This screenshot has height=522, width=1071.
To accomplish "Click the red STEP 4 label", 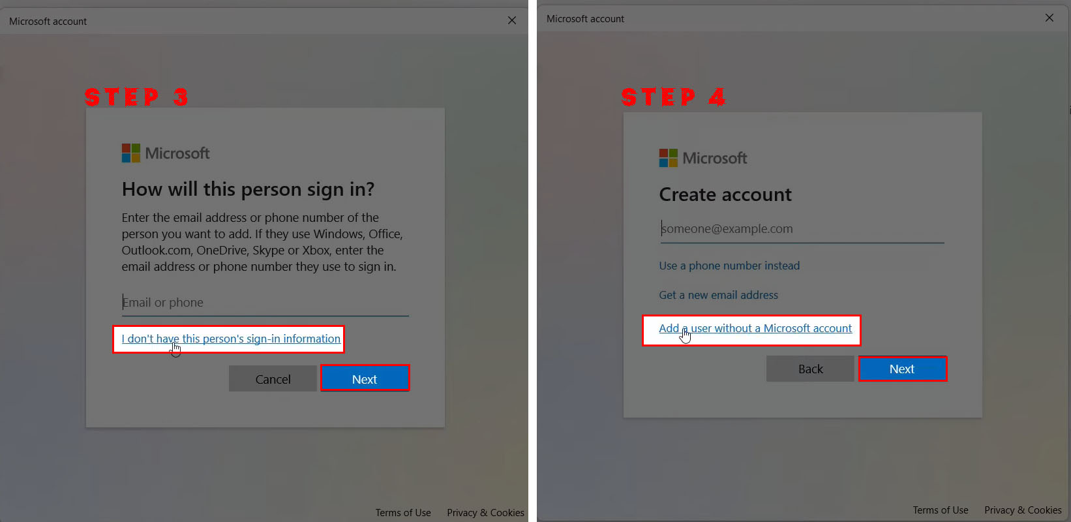I will tap(674, 97).
